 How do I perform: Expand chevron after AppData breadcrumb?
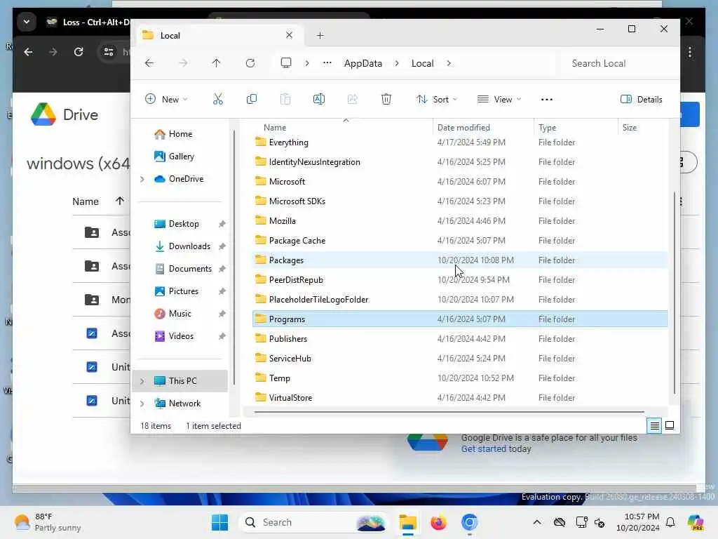point(397,63)
